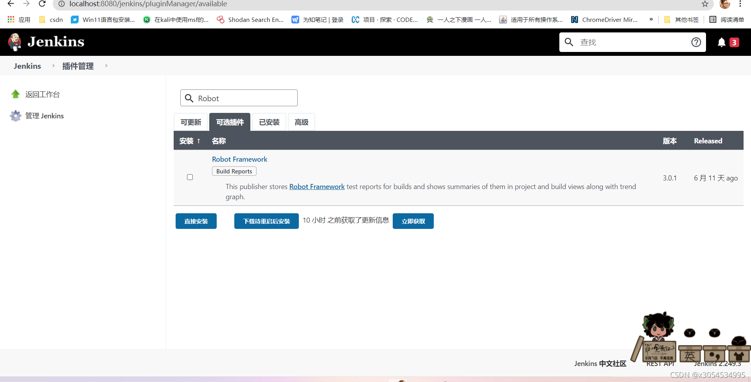Image resolution: width=751 pixels, height=382 pixels.
Task: Sort by Released column header
Action: tap(708, 141)
